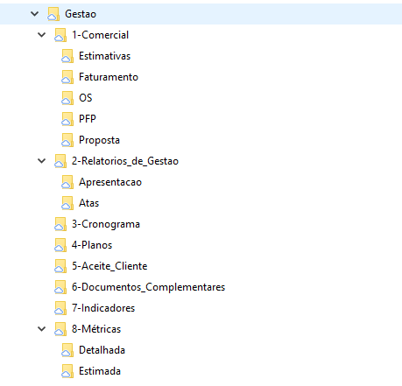Select the Gestao tree label

[x=81, y=14]
